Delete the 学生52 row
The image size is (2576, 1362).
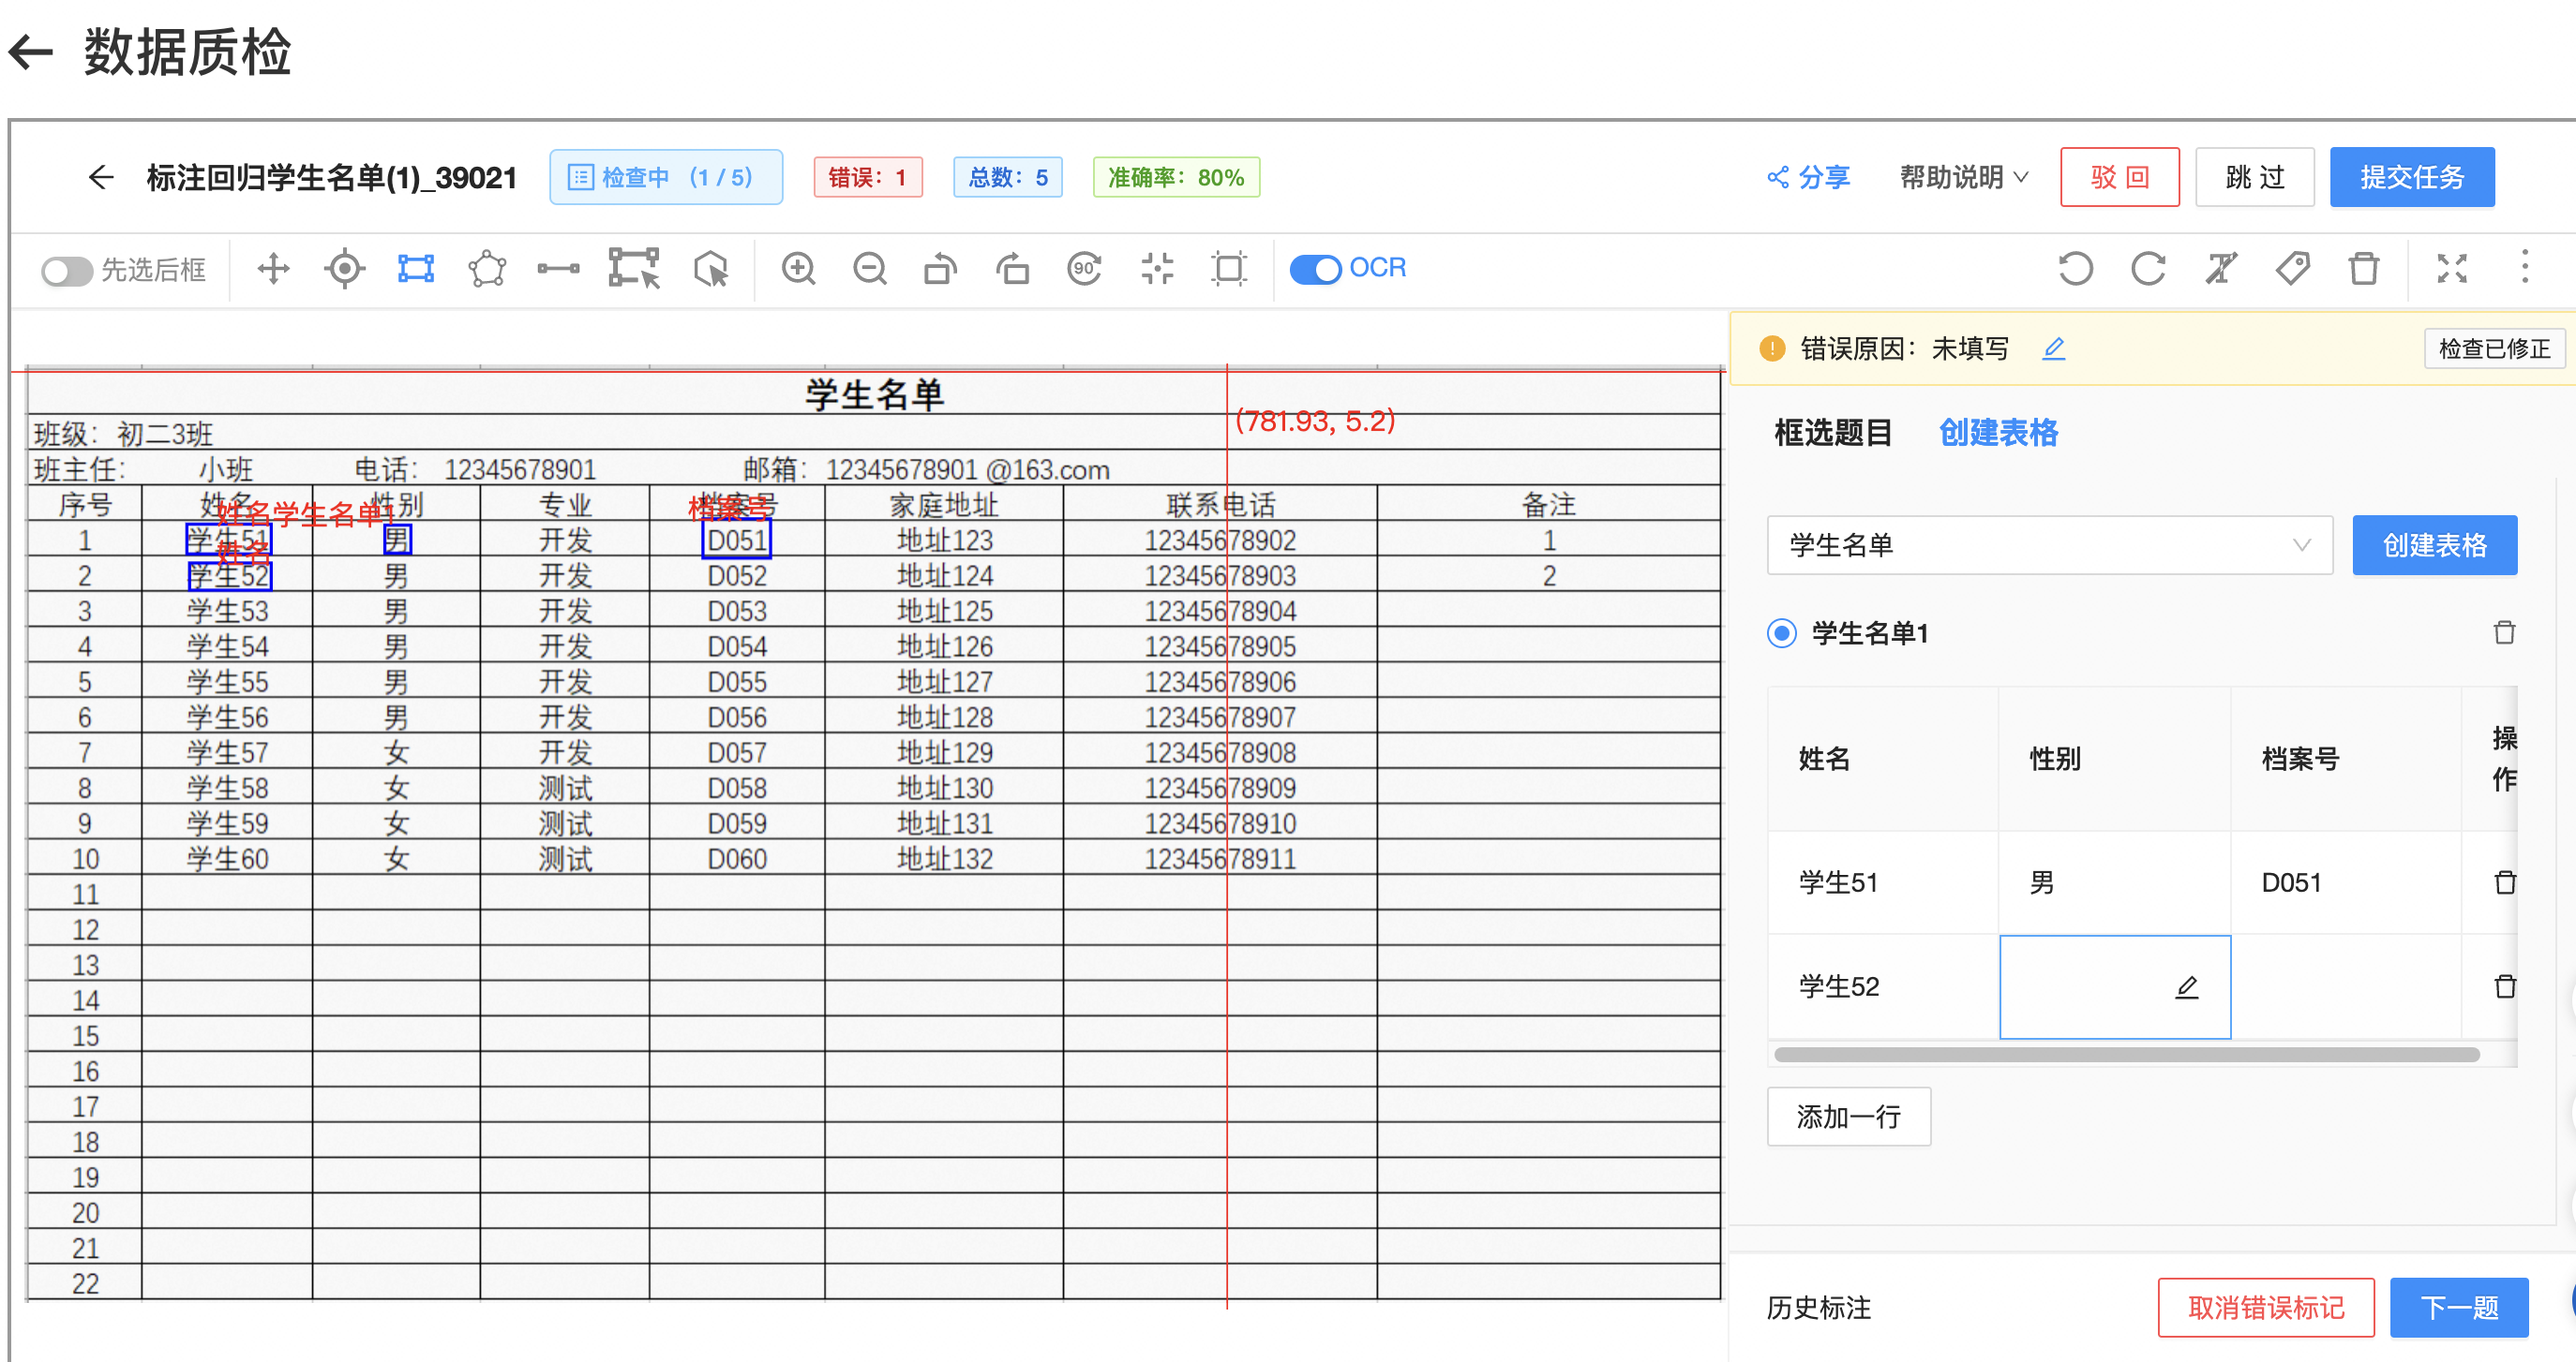click(2505, 986)
